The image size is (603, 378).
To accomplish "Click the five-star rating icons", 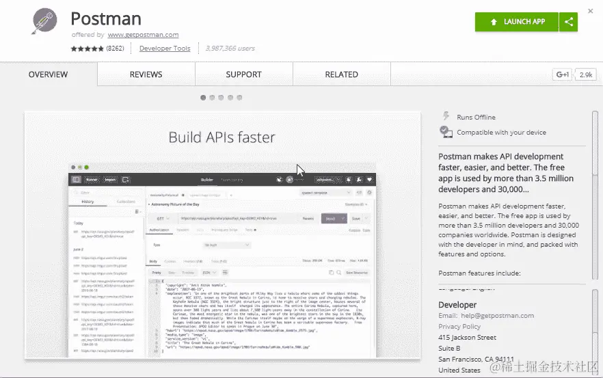I will pos(88,49).
